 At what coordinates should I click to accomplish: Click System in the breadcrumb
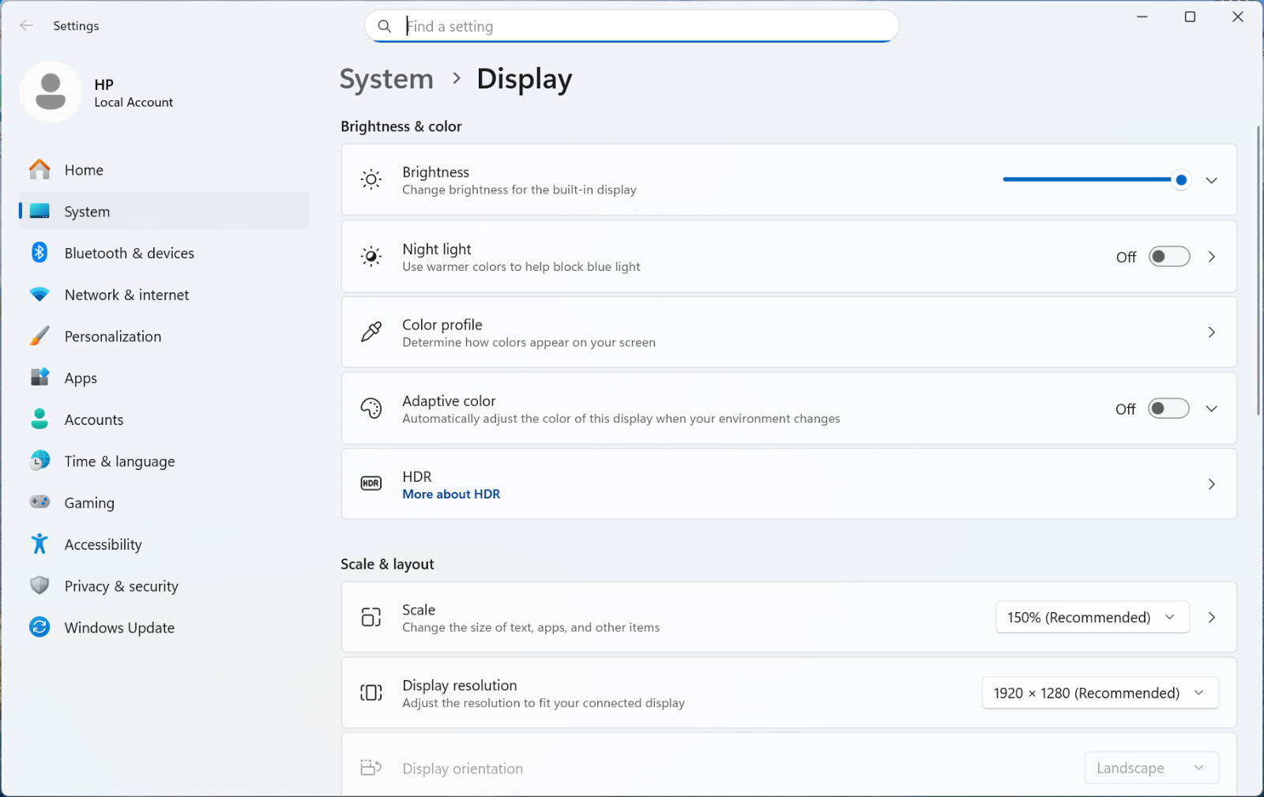pyautogui.click(x=386, y=79)
